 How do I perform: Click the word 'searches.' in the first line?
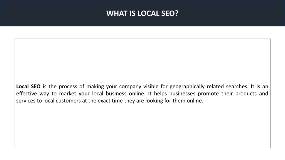pos(237,86)
